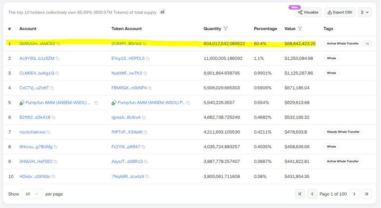Screen dimensions: 381x208
Task: Filter the Quantity column
Action: pos(225,29)
